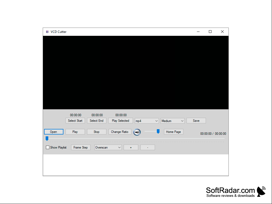The width and height of the screenshot is (272, 204).
Task: Click the volume slider handle
Action: pos(158,131)
